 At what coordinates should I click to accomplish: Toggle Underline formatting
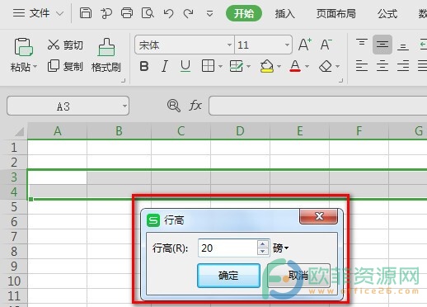click(185, 66)
